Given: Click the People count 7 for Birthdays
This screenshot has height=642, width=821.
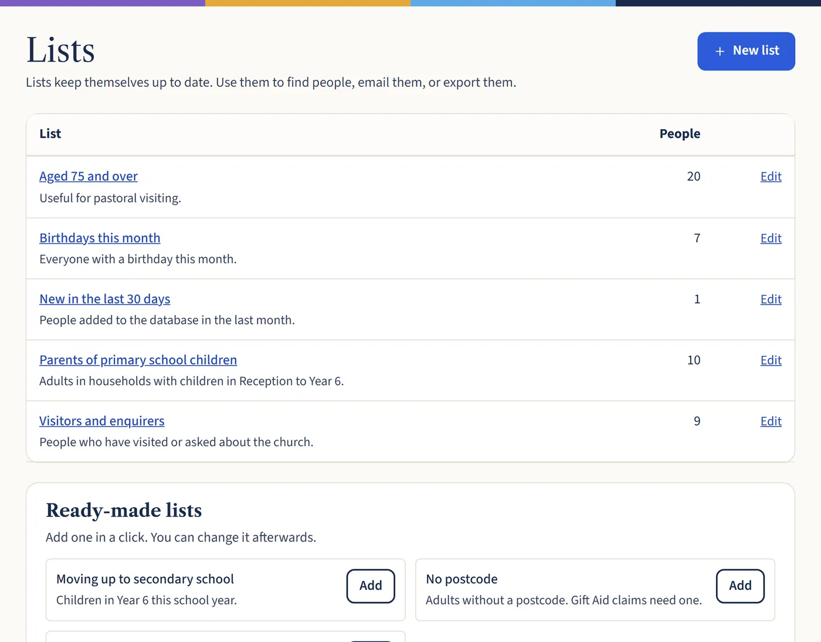Looking at the screenshot, I should (x=697, y=238).
